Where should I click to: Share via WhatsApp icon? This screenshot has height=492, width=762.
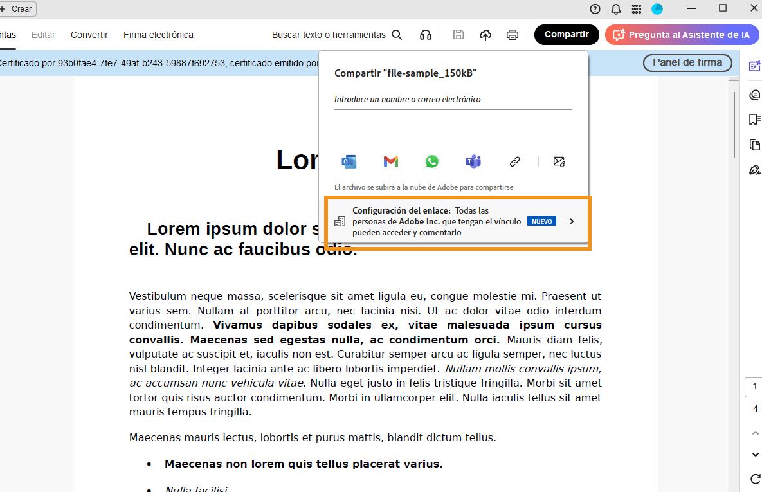point(431,161)
